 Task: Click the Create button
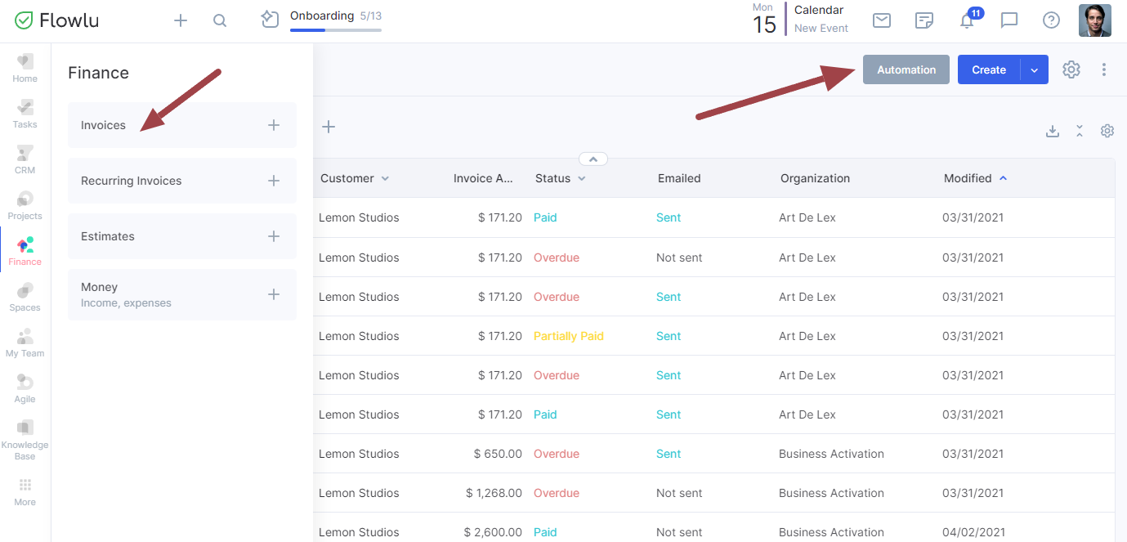(989, 69)
